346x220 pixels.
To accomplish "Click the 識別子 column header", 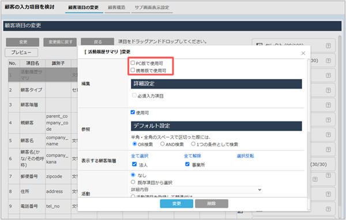I will coord(58,63).
